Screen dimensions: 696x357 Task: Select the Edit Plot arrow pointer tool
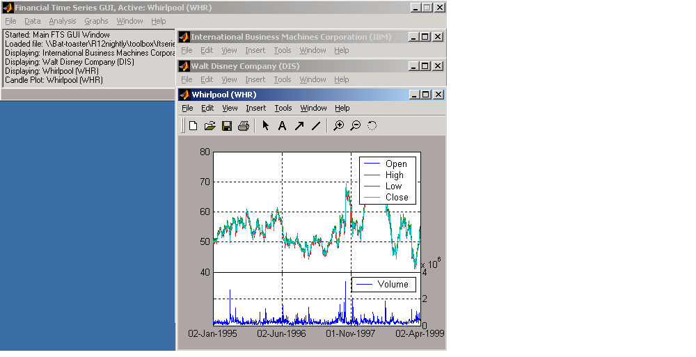pyautogui.click(x=266, y=126)
